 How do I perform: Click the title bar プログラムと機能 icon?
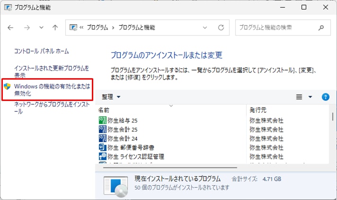(8, 8)
